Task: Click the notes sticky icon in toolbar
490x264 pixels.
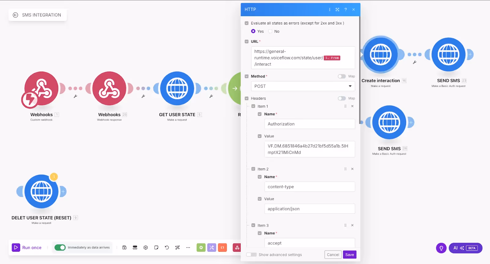Action: coord(156,247)
